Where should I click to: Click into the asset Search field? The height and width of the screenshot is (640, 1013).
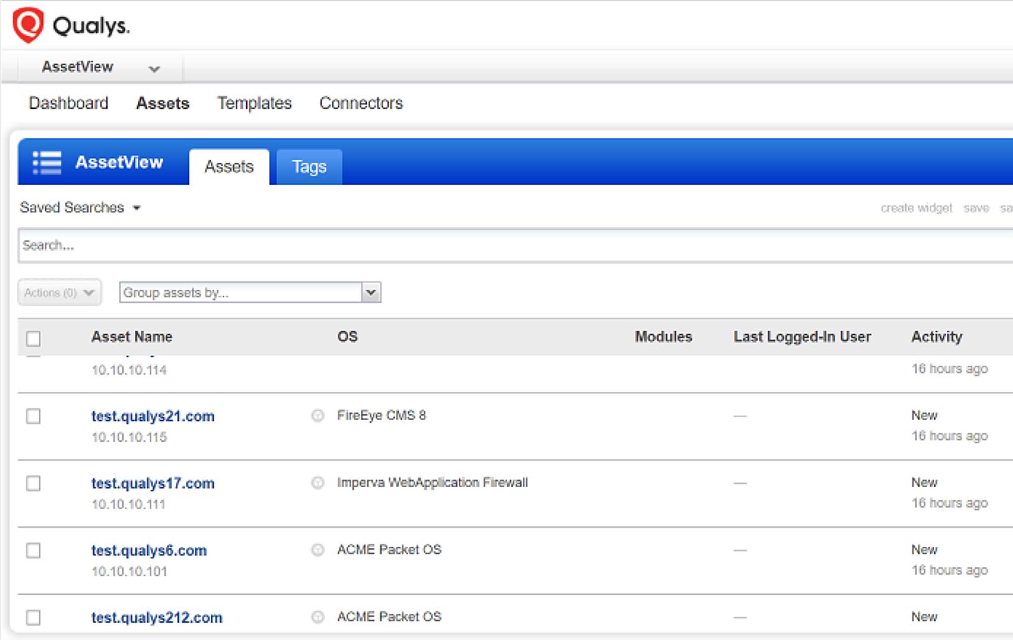497,245
